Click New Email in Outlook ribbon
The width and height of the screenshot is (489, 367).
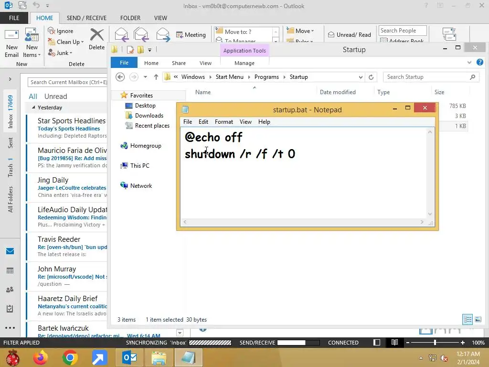[11, 43]
